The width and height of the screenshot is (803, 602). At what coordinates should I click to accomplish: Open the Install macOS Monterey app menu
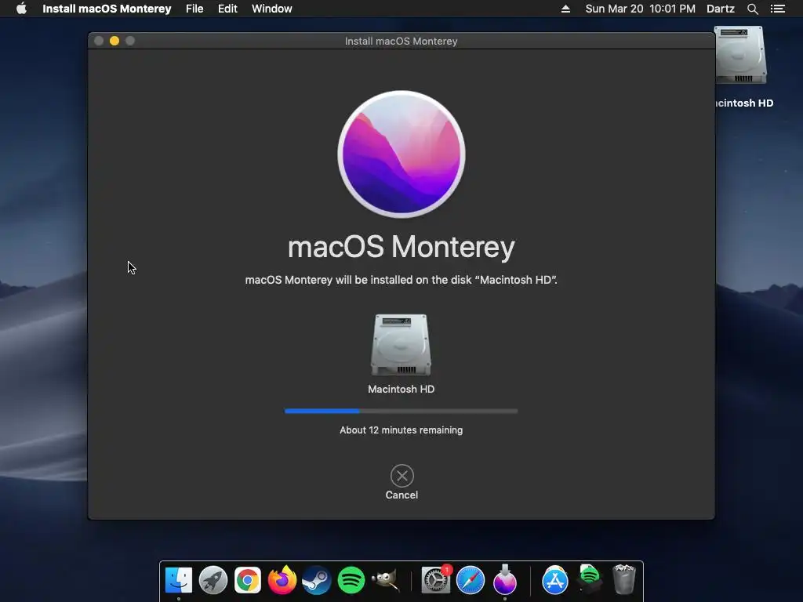pos(107,9)
